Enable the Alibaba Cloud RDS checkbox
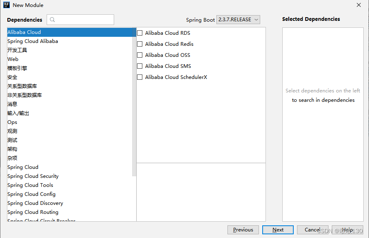The width and height of the screenshot is (369, 238). coord(140,33)
